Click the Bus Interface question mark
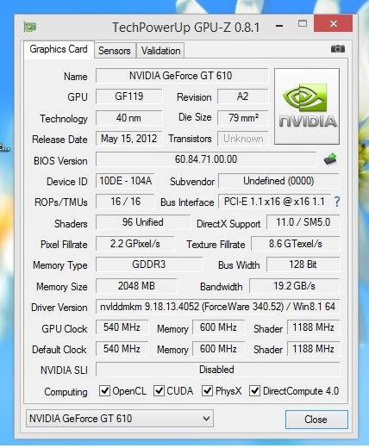 (x=337, y=202)
